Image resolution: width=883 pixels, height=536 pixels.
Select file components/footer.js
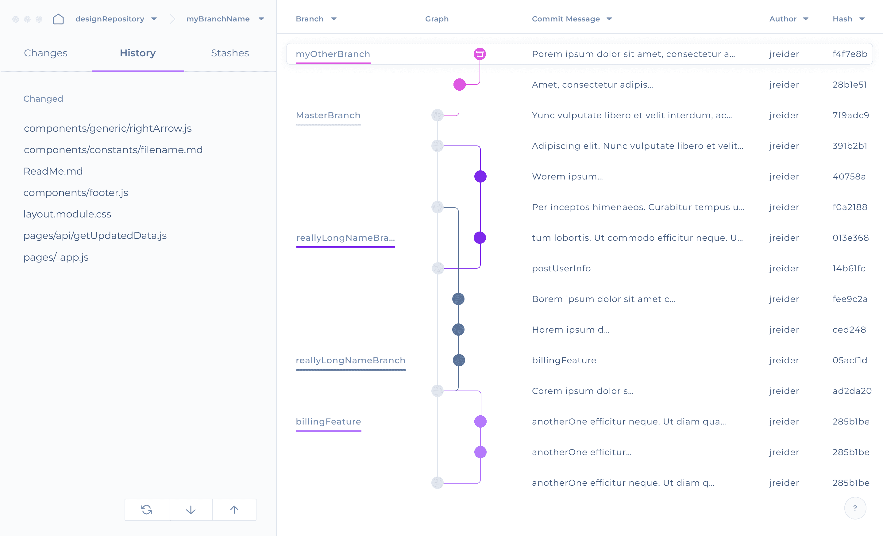[x=75, y=193]
